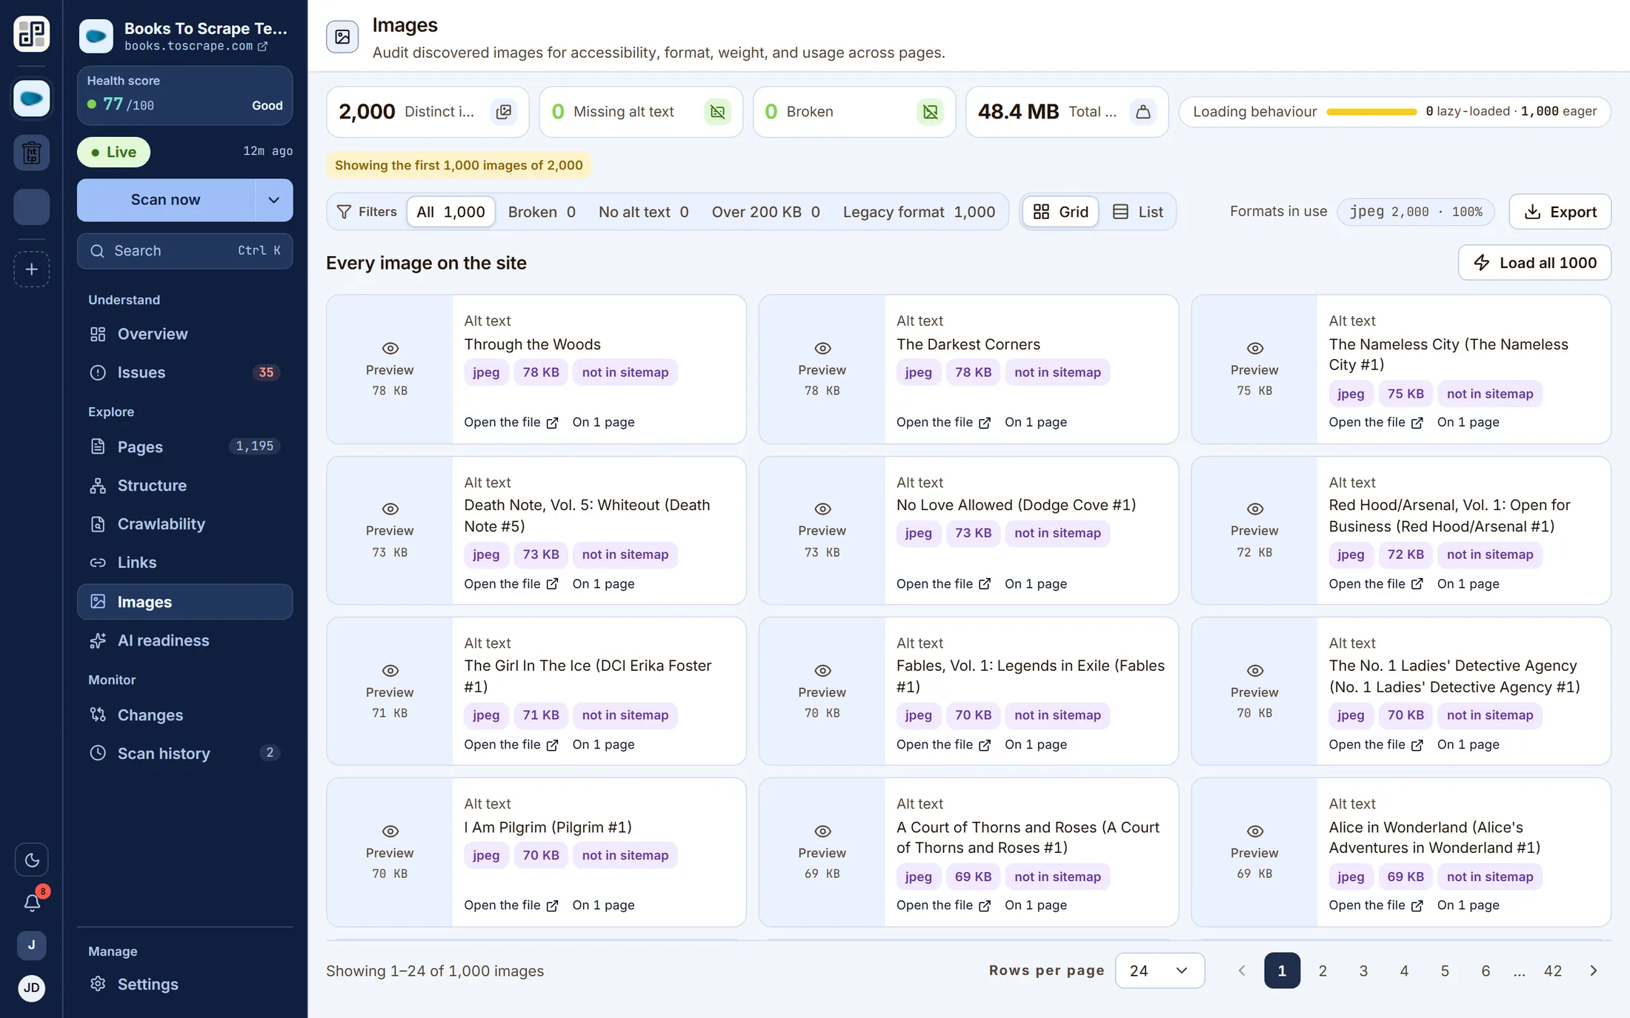1630x1018 pixels.
Task: Select the No alt text filter tab
Action: point(643,212)
